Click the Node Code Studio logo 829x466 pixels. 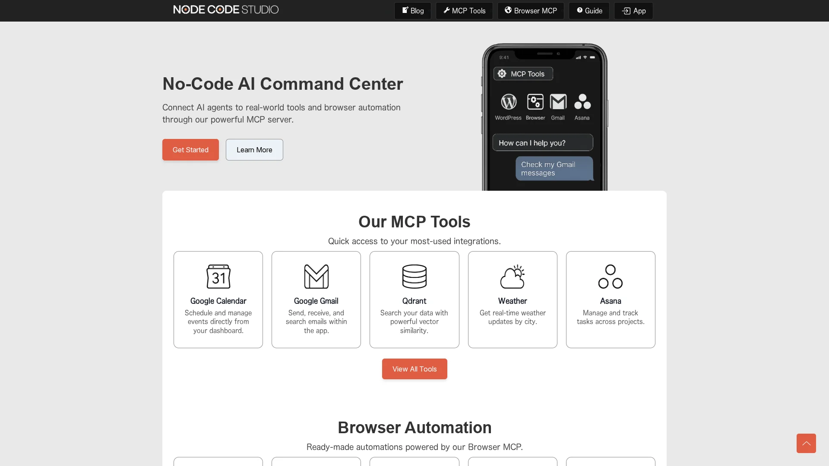[x=226, y=9]
